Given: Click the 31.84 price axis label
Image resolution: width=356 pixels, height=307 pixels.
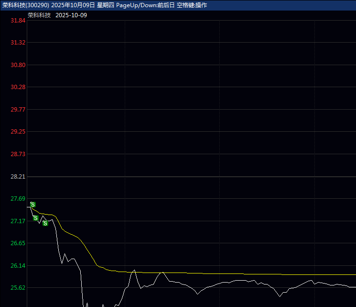Looking at the screenshot, I should click(x=18, y=21).
